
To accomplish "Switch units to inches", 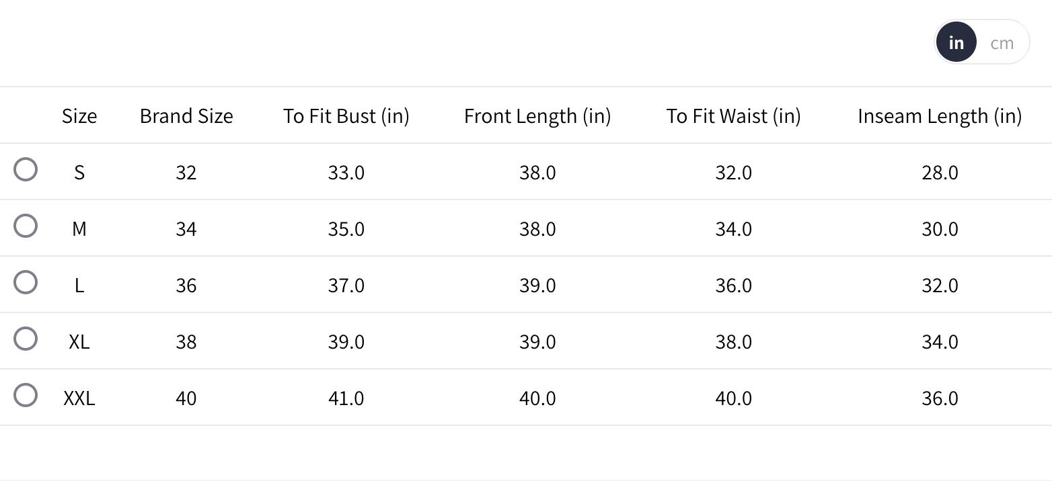I will coord(956,43).
